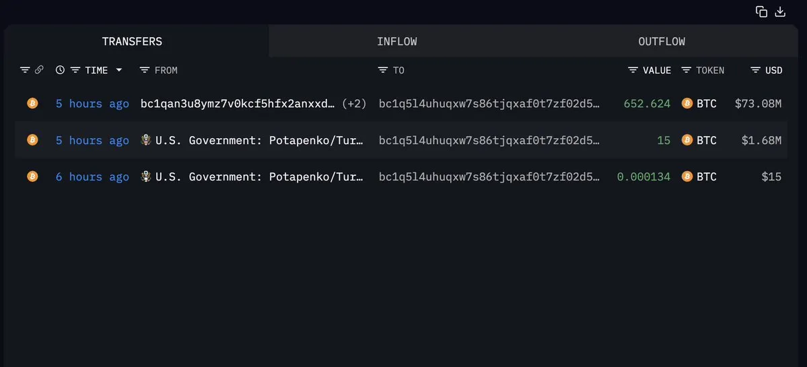Switch to the INFLOW tab

(396, 42)
